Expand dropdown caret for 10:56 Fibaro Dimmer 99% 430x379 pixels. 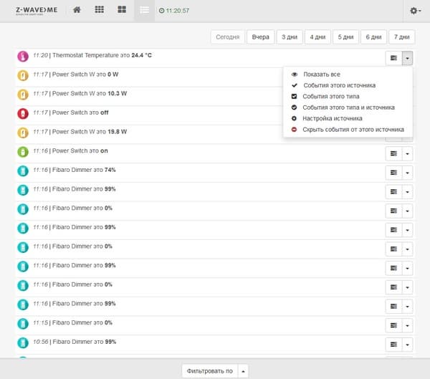point(407,345)
